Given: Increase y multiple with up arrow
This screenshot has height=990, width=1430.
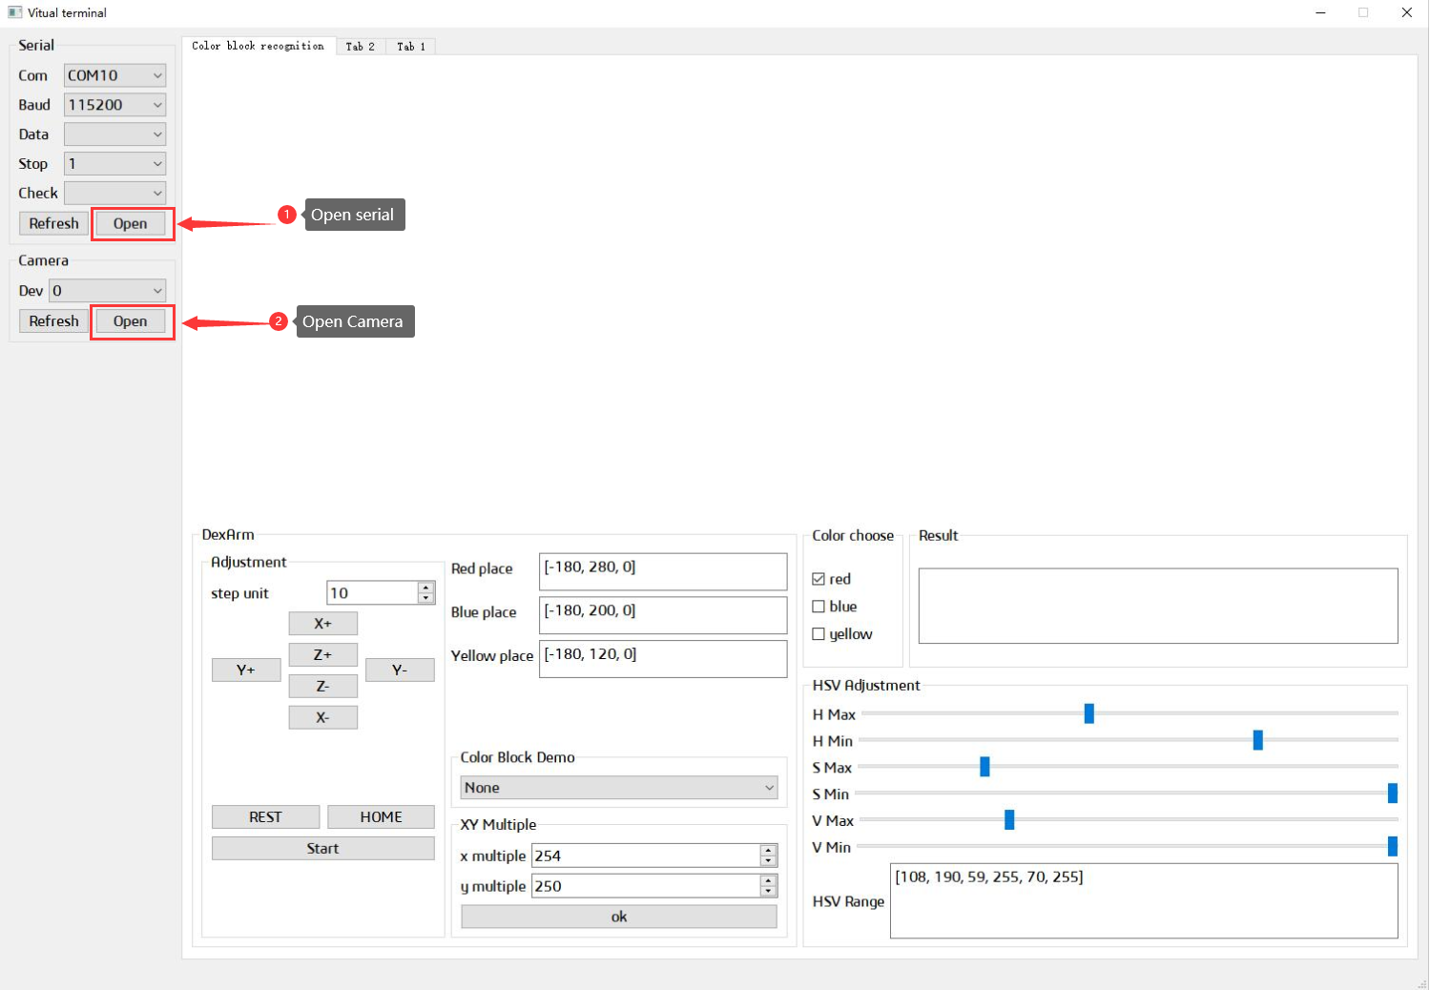Looking at the screenshot, I should [x=769, y=881].
